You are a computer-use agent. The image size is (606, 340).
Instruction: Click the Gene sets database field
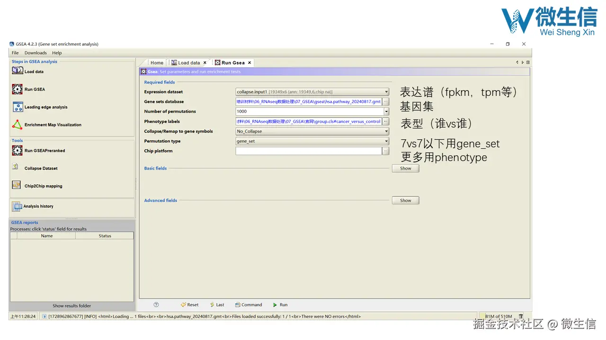pos(309,102)
